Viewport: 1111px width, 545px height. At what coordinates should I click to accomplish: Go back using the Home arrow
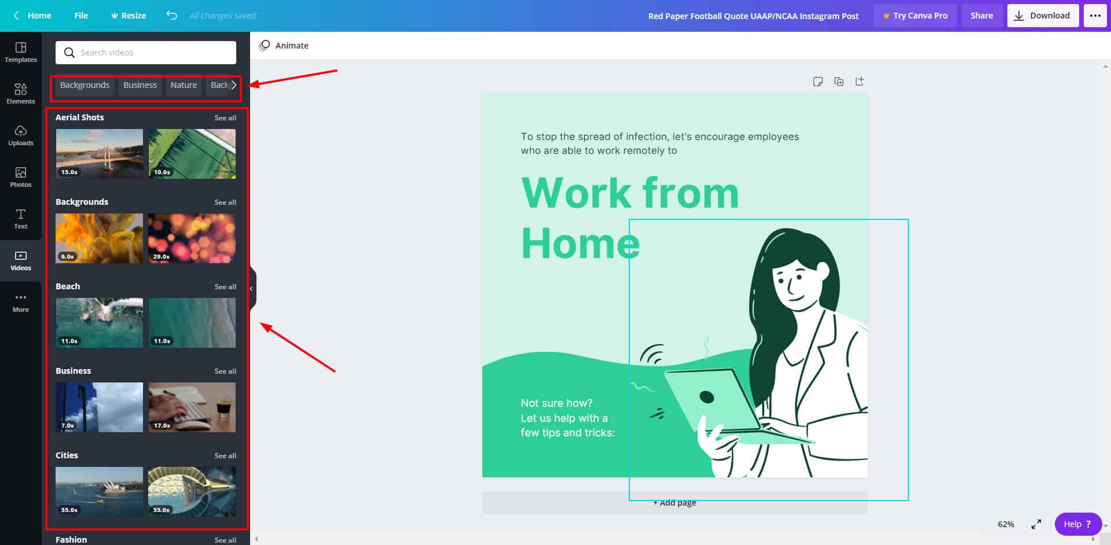[x=32, y=16]
